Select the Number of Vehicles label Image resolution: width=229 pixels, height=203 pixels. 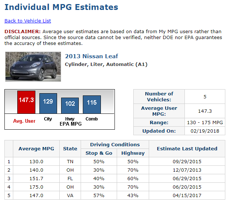159,97
